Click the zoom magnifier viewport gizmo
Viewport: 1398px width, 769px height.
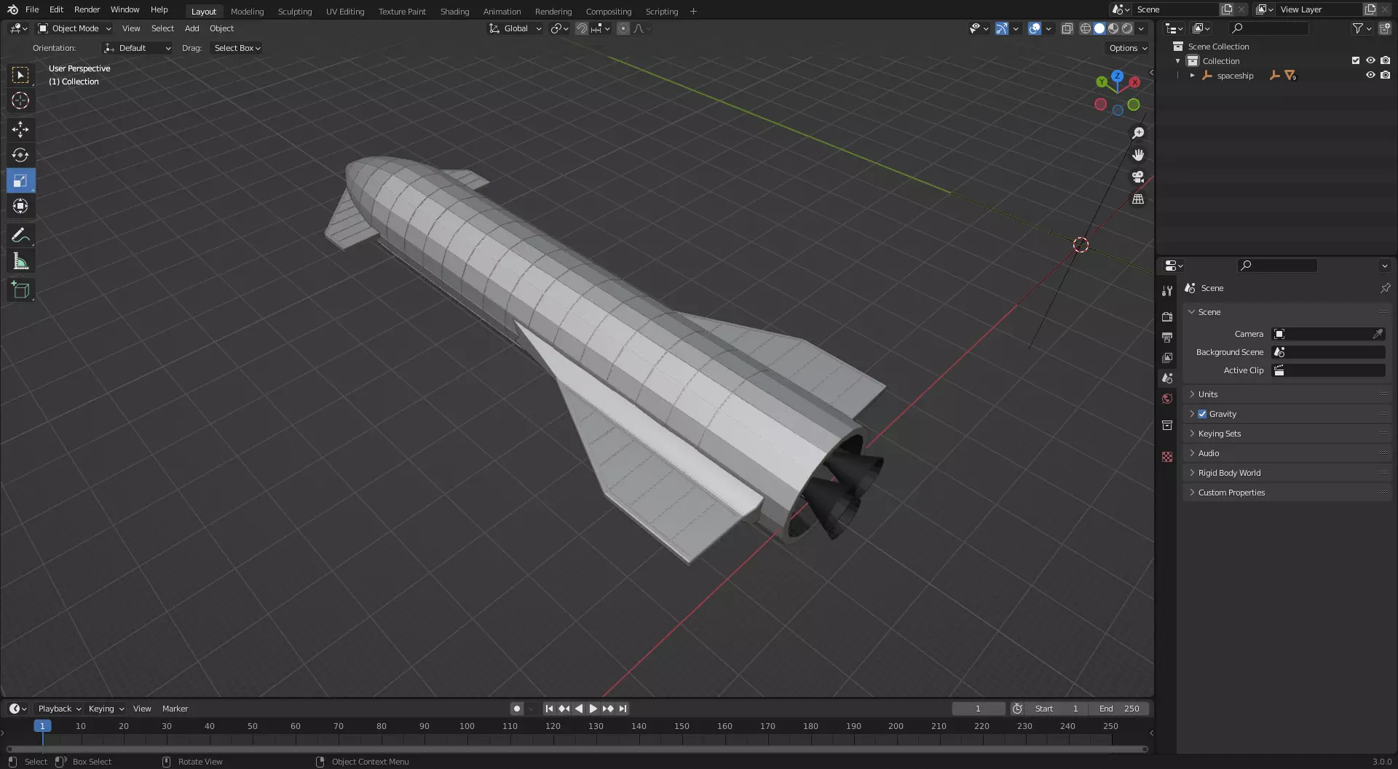pyautogui.click(x=1138, y=133)
